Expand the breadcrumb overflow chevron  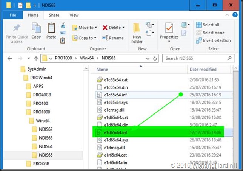(51, 58)
